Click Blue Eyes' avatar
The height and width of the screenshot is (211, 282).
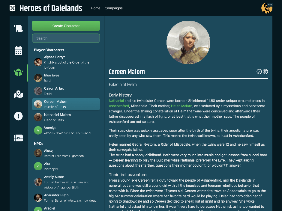[38, 78]
